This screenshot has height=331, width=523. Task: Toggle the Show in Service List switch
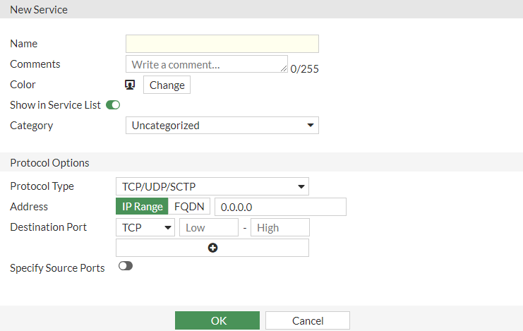(x=113, y=105)
